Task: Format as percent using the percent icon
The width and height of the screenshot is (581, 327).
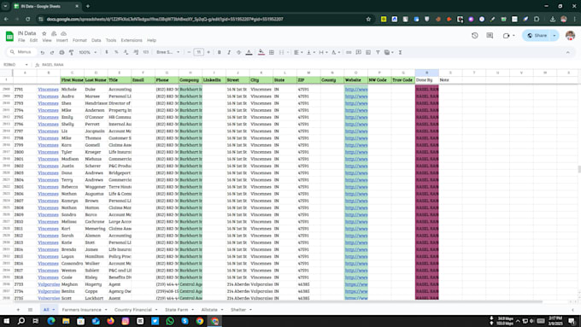Action: 116,52
